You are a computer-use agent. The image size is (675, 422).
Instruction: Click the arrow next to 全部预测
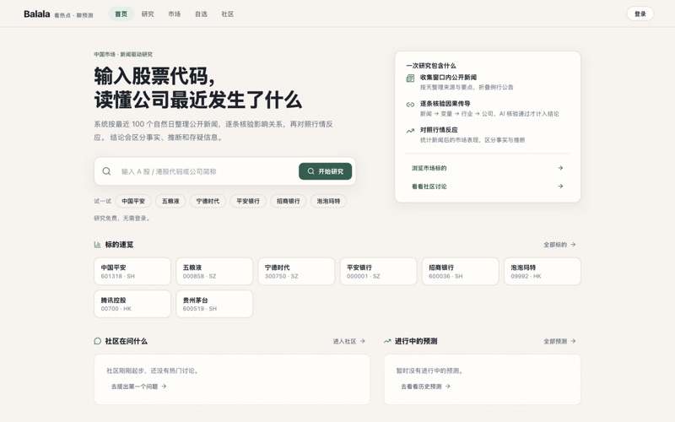coord(573,341)
